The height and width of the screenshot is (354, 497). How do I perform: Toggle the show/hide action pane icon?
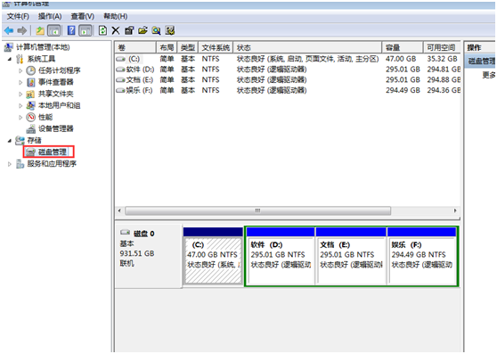(86, 31)
